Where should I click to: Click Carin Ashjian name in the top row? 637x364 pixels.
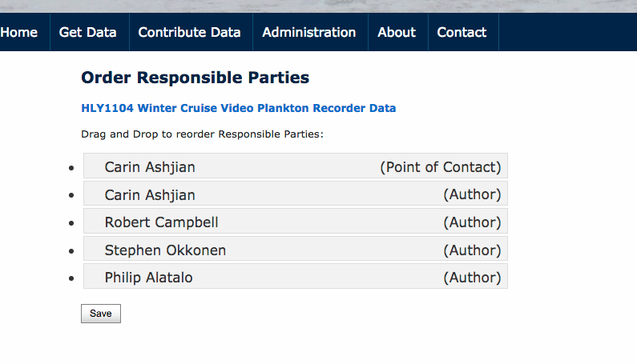150,167
